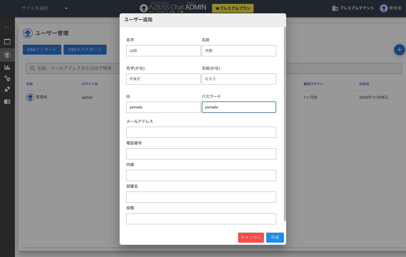The width and height of the screenshot is (406, 257).
Task: Open the settings gear icon in sidebar
Action: click(x=7, y=78)
